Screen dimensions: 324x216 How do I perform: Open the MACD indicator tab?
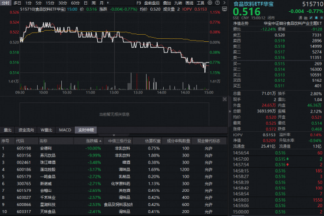(65, 130)
